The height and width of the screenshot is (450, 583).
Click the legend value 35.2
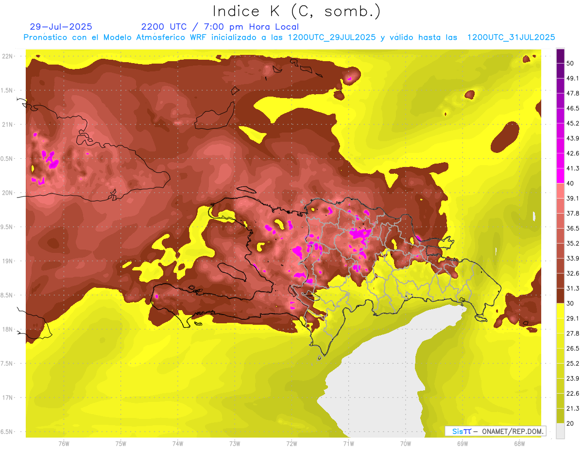coord(572,243)
